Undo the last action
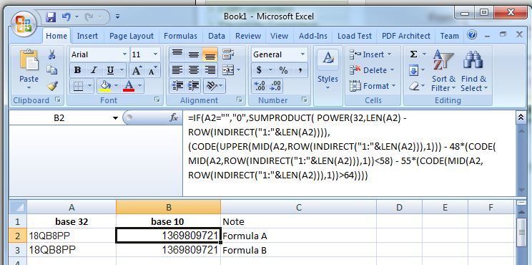This screenshot has width=532, height=265. tap(66, 16)
